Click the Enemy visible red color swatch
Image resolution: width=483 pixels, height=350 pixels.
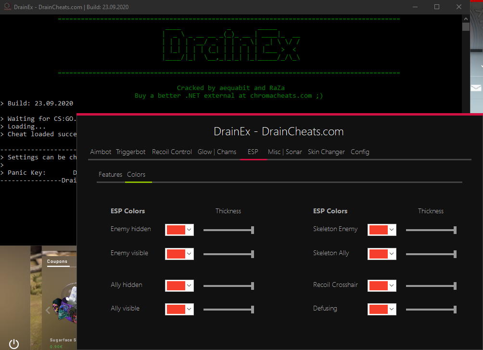(176, 254)
